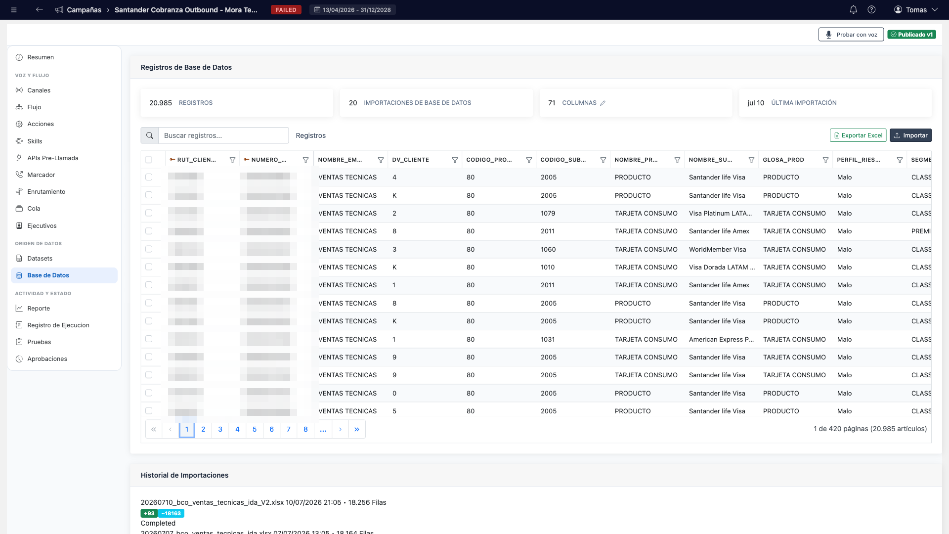
Task: Click the Importar button
Action: [910, 135]
